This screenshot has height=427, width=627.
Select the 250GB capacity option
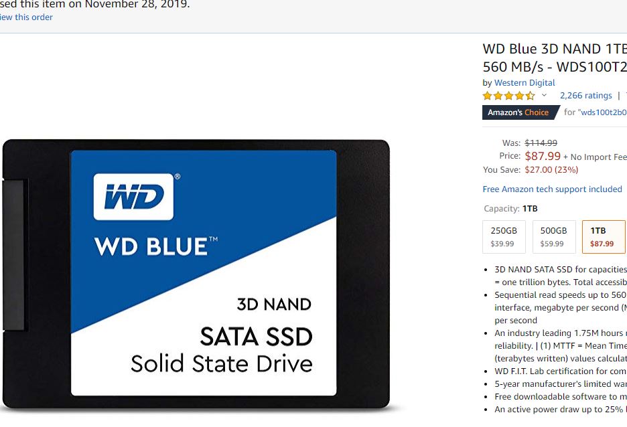(x=504, y=237)
